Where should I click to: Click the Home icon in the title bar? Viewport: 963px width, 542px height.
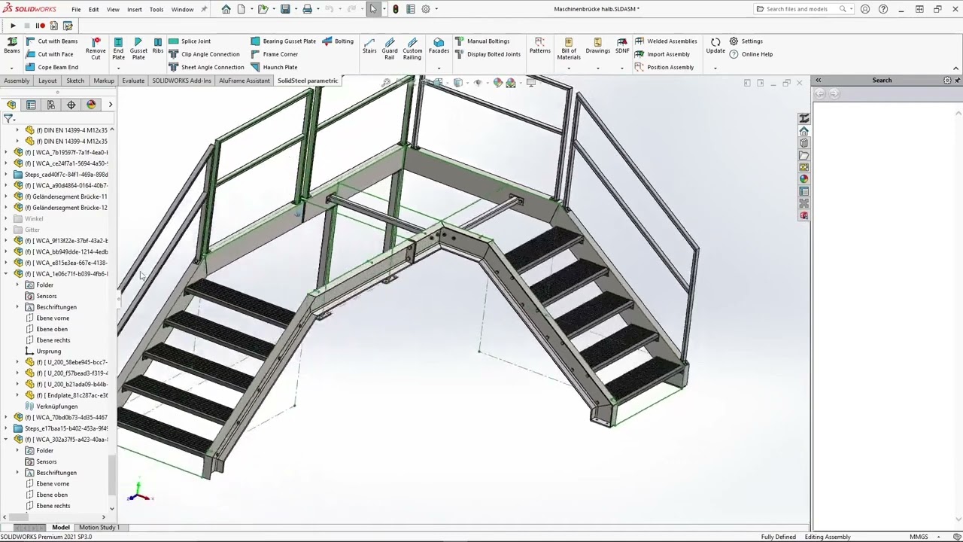[x=226, y=9]
